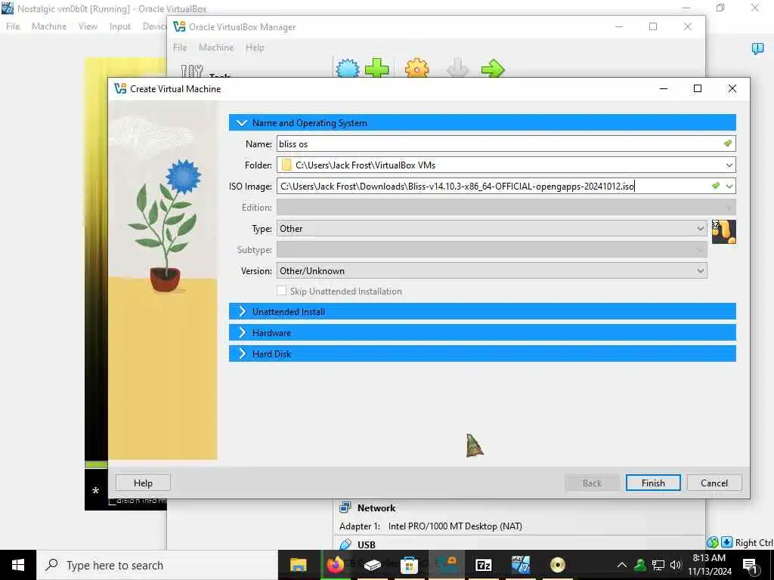The image size is (774, 580).
Task: Click the yellow folder icon in Folder field
Action: pos(286,165)
